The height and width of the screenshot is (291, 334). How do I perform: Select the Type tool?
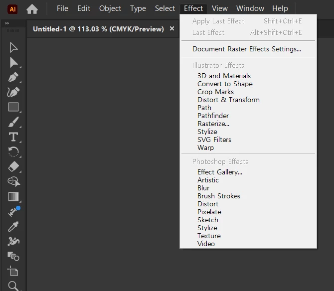(x=13, y=137)
